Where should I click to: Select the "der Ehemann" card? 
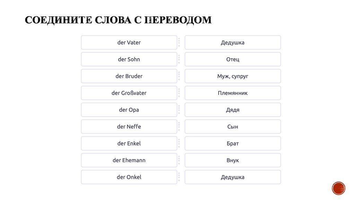(x=129, y=160)
